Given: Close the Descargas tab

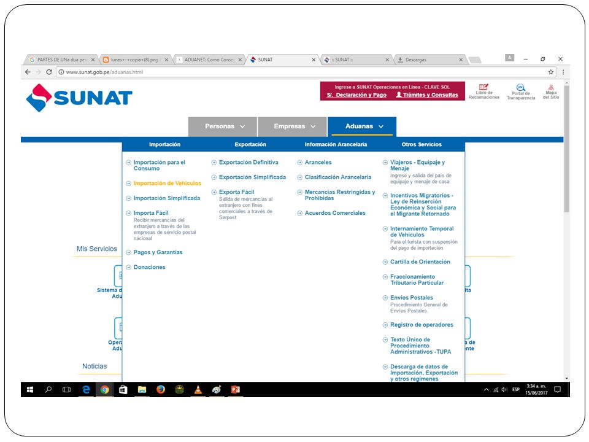Looking at the screenshot, I should click(461, 60).
